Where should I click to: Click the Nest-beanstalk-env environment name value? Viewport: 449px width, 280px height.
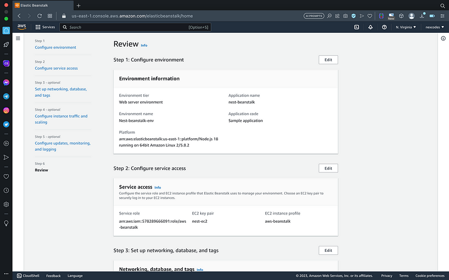click(136, 121)
